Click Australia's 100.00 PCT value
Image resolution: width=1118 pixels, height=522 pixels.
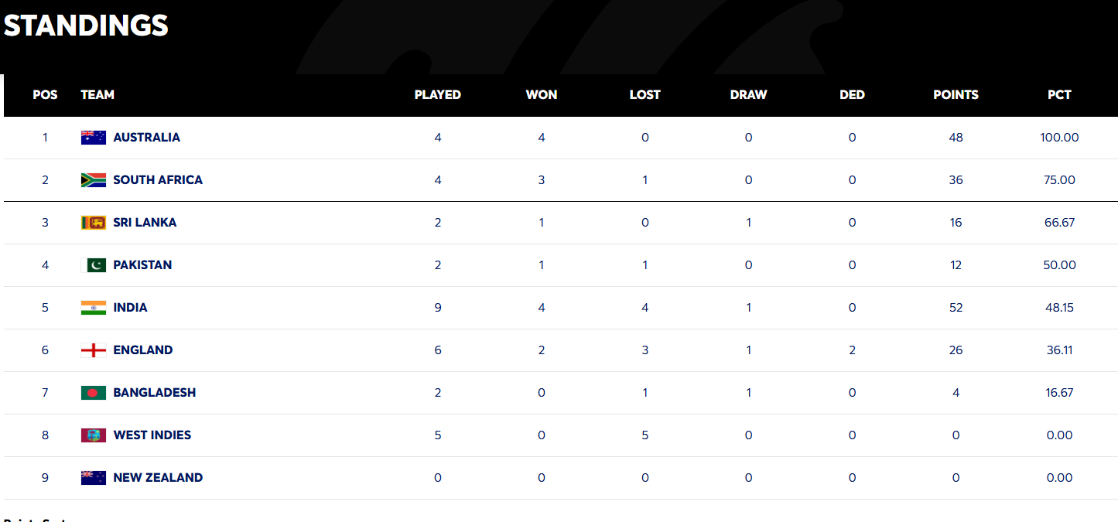coord(1059,138)
